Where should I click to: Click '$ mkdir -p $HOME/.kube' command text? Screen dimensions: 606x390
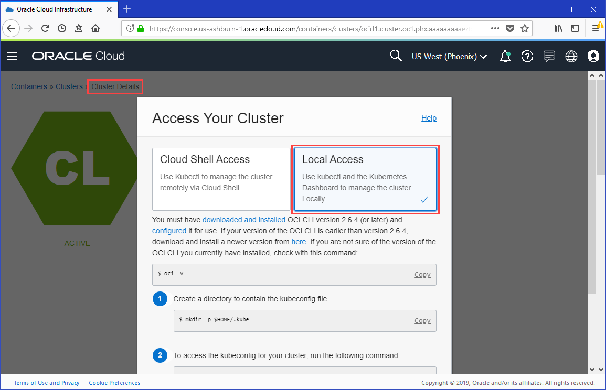(x=214, y=320)
